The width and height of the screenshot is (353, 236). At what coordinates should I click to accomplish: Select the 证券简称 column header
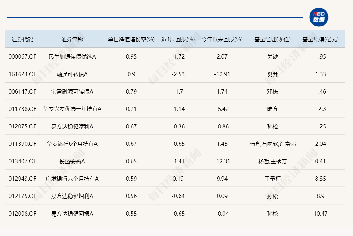72,39
